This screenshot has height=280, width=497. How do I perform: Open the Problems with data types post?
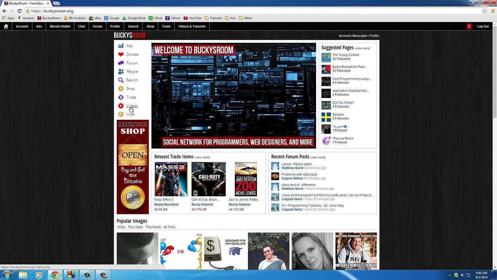pos(299,174)
